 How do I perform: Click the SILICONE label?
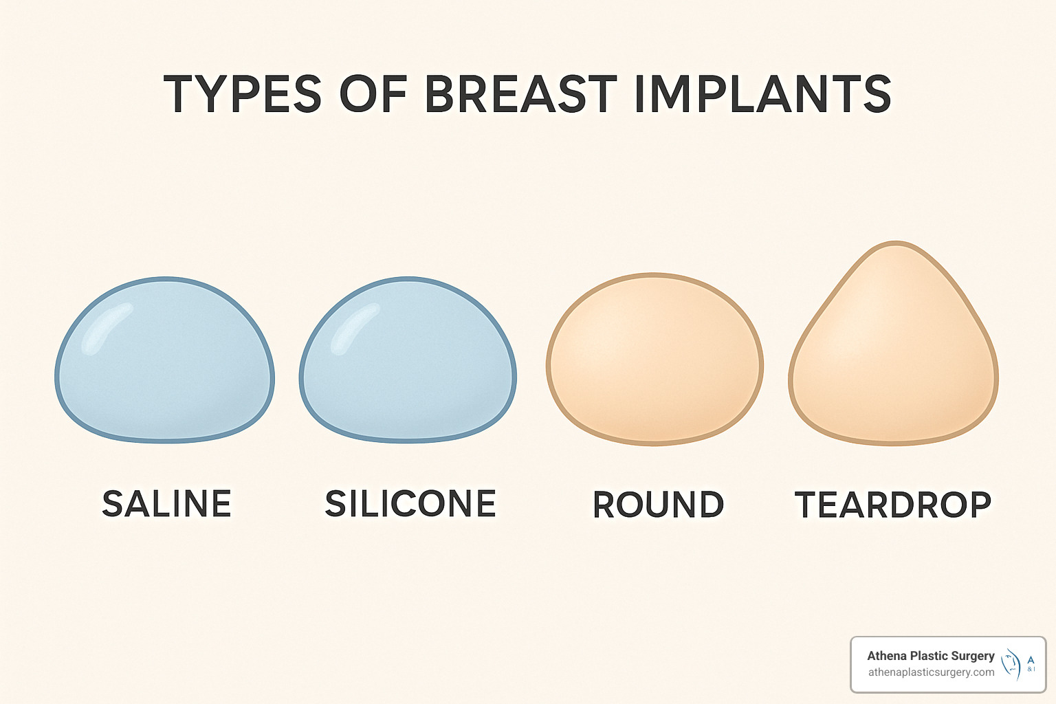pyautogui.click(x=410, y=504)
